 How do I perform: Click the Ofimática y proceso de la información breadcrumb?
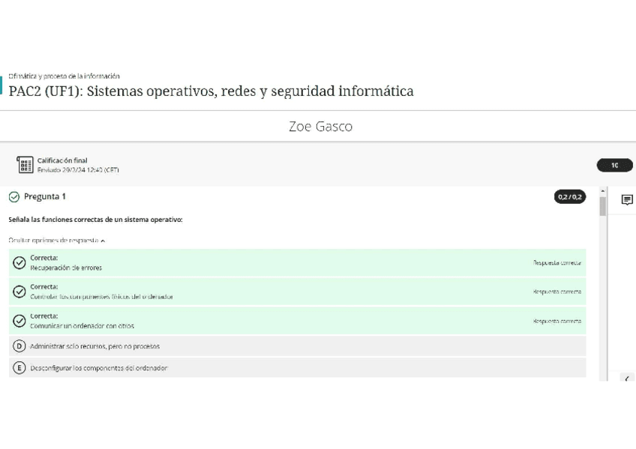coord(64,76)
